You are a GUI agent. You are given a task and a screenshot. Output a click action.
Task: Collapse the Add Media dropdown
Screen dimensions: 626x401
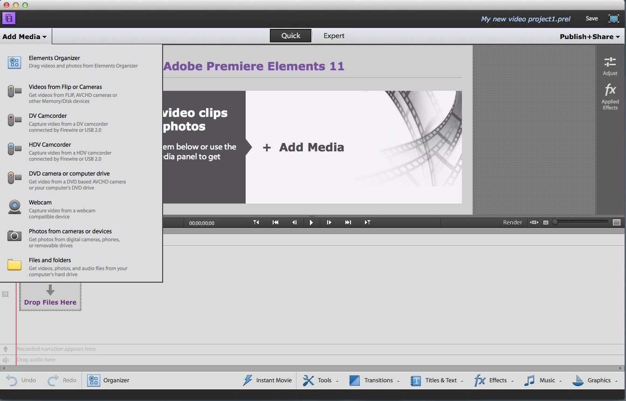point(25,37)
